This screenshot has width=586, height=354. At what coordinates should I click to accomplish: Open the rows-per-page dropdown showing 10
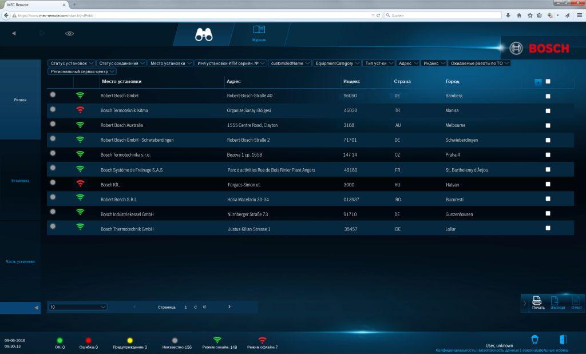[x=77, y=307]
